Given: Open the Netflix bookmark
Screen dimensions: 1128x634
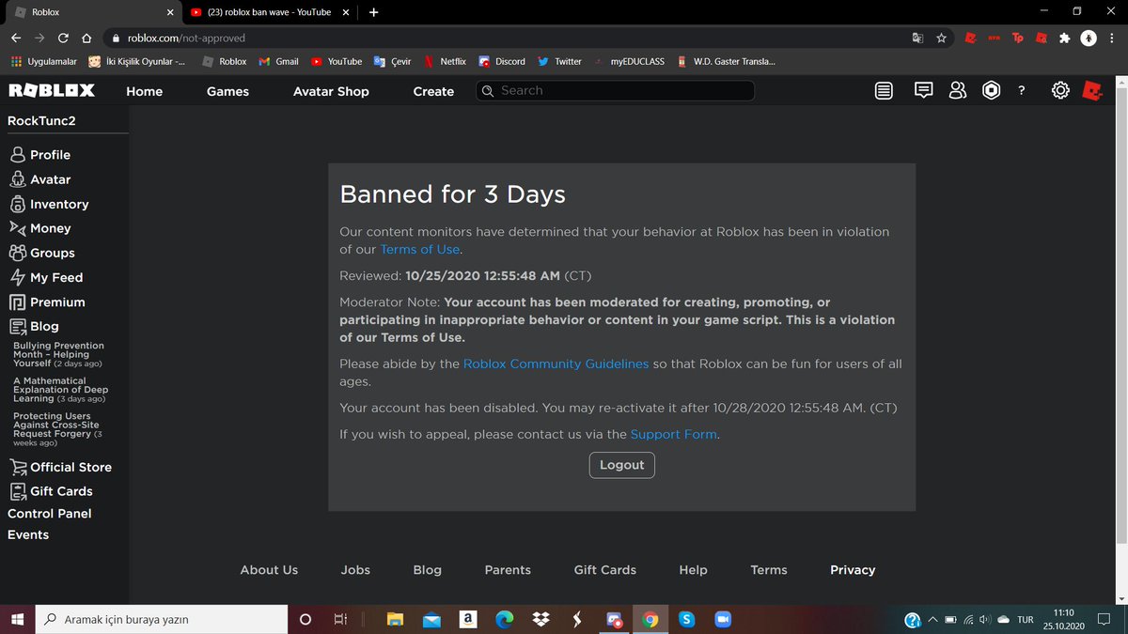Looking at the screenshot, I should [x=444, y=61].
